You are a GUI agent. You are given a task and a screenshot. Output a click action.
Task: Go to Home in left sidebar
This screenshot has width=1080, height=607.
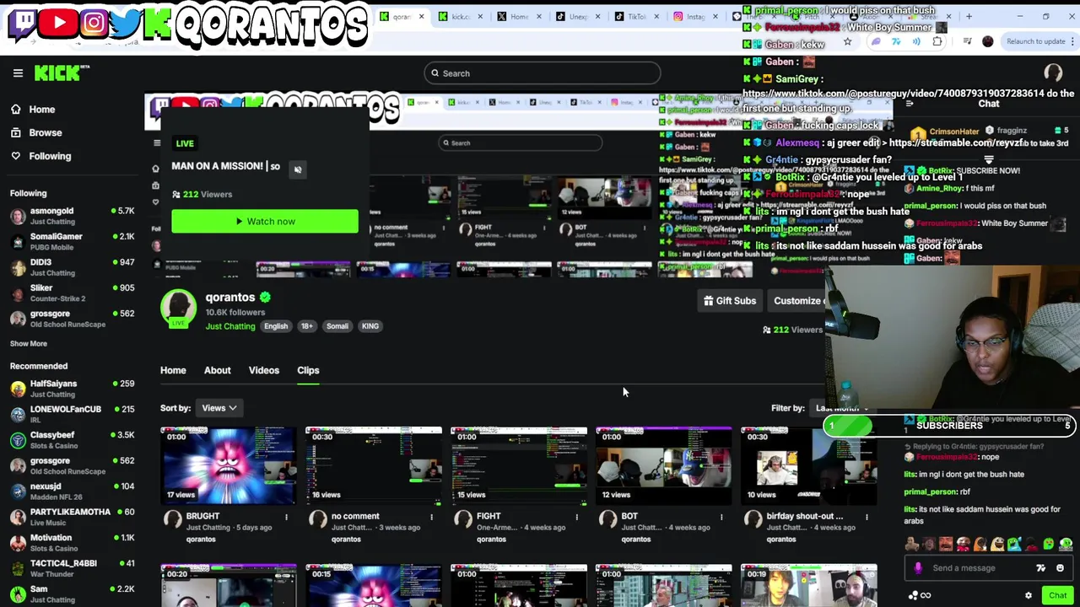[33, 110]
